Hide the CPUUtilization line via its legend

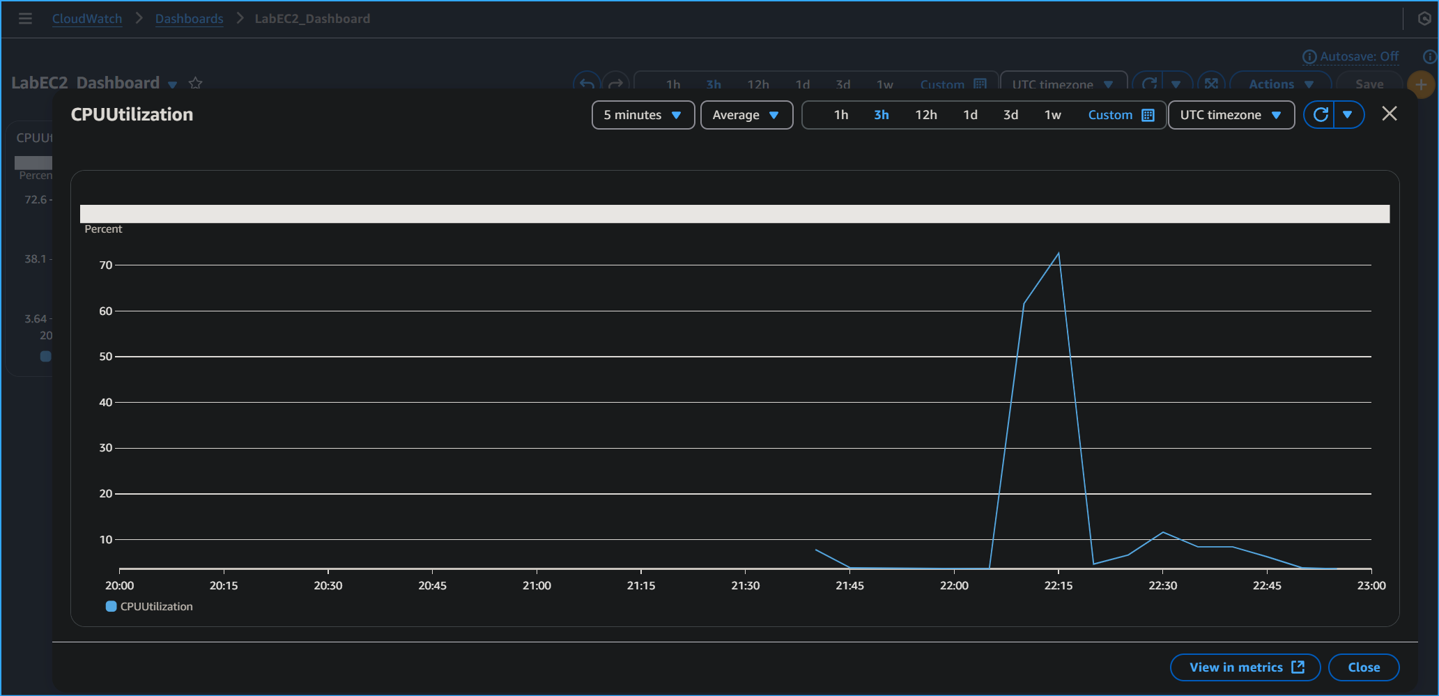tap(155, 606)
